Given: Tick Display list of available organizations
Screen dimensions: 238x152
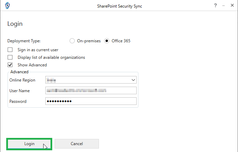Looking at the screenshot, I should [10, 57].
